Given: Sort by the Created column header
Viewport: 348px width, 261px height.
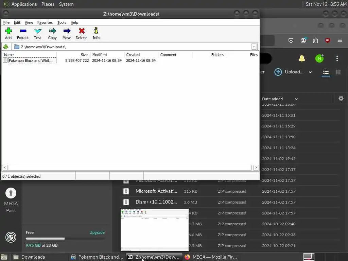Looking at the screenshot, I should (141, 55).
